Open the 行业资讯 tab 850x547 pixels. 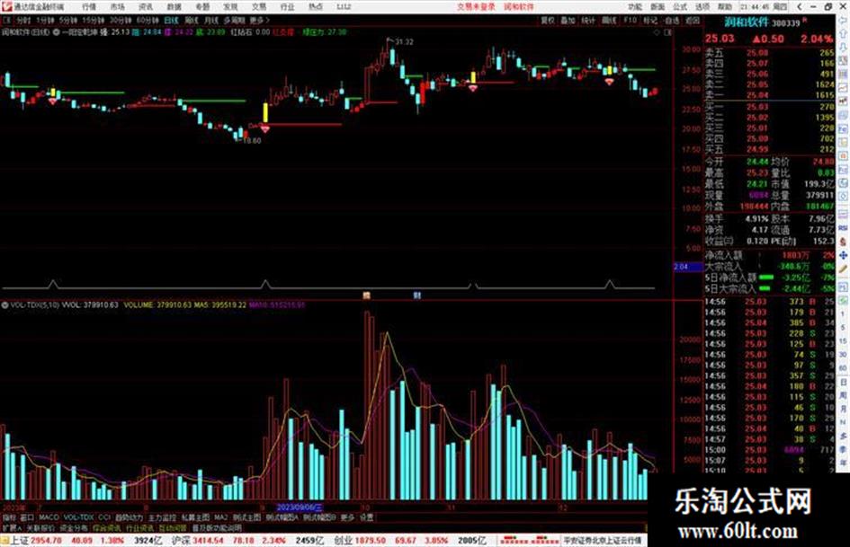139,527
